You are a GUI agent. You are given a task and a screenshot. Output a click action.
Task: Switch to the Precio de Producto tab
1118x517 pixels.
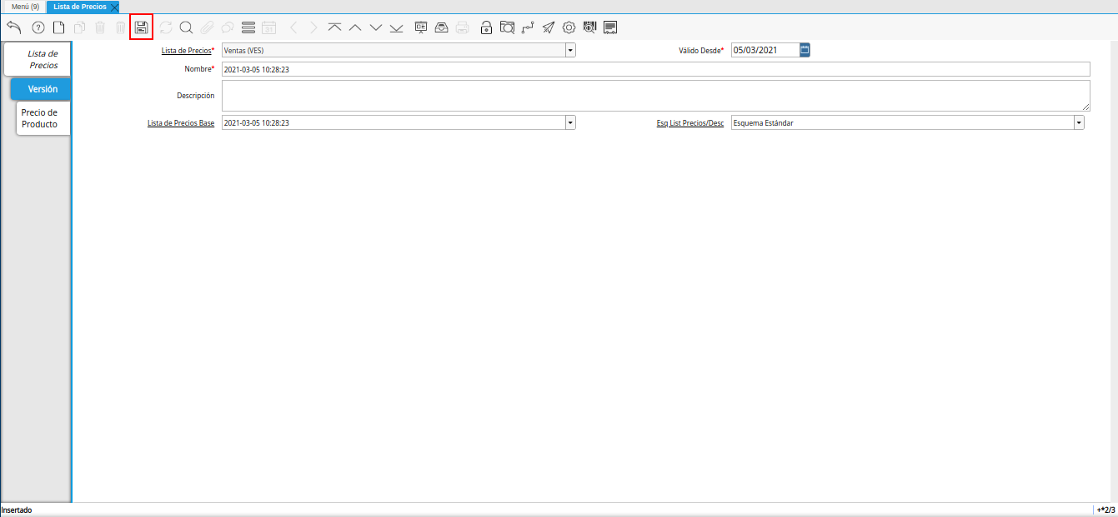[39, 118]
